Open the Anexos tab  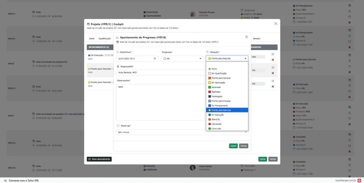[256, 38]
